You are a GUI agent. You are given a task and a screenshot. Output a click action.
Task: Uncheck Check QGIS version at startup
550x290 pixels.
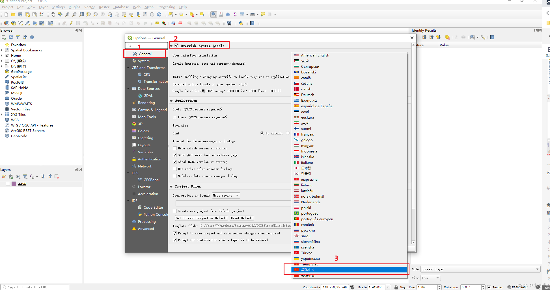pyautogui.click(x=175, y=162)
